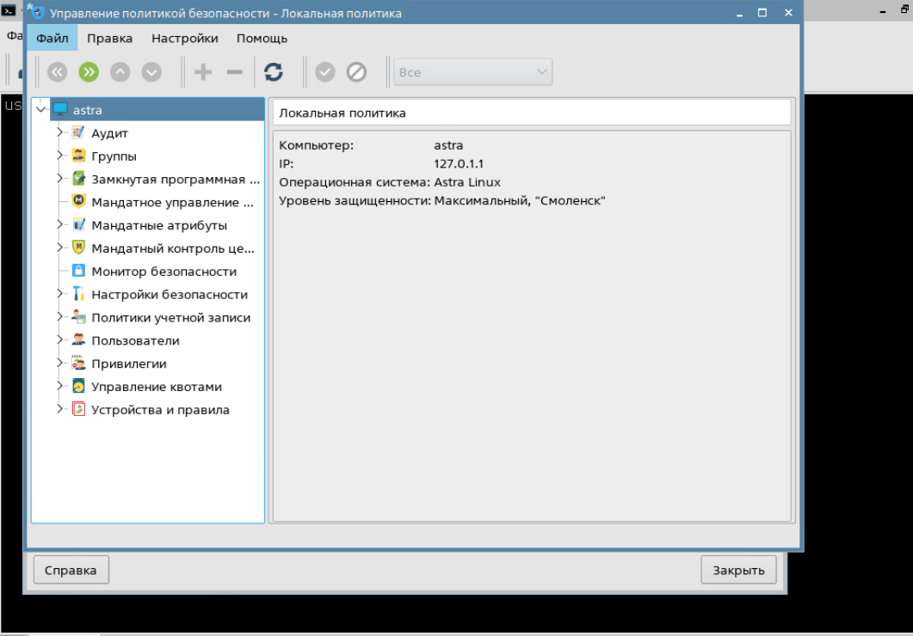The height and width of the screenshot is (636, 913).
Task: Click the Локальная политика header field
Action: 532,113
